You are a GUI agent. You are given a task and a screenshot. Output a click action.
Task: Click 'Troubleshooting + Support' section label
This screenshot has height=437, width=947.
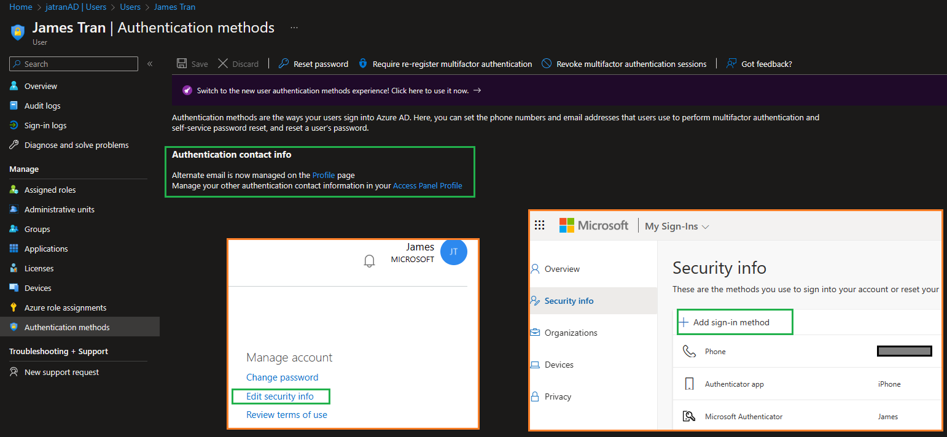58,351
